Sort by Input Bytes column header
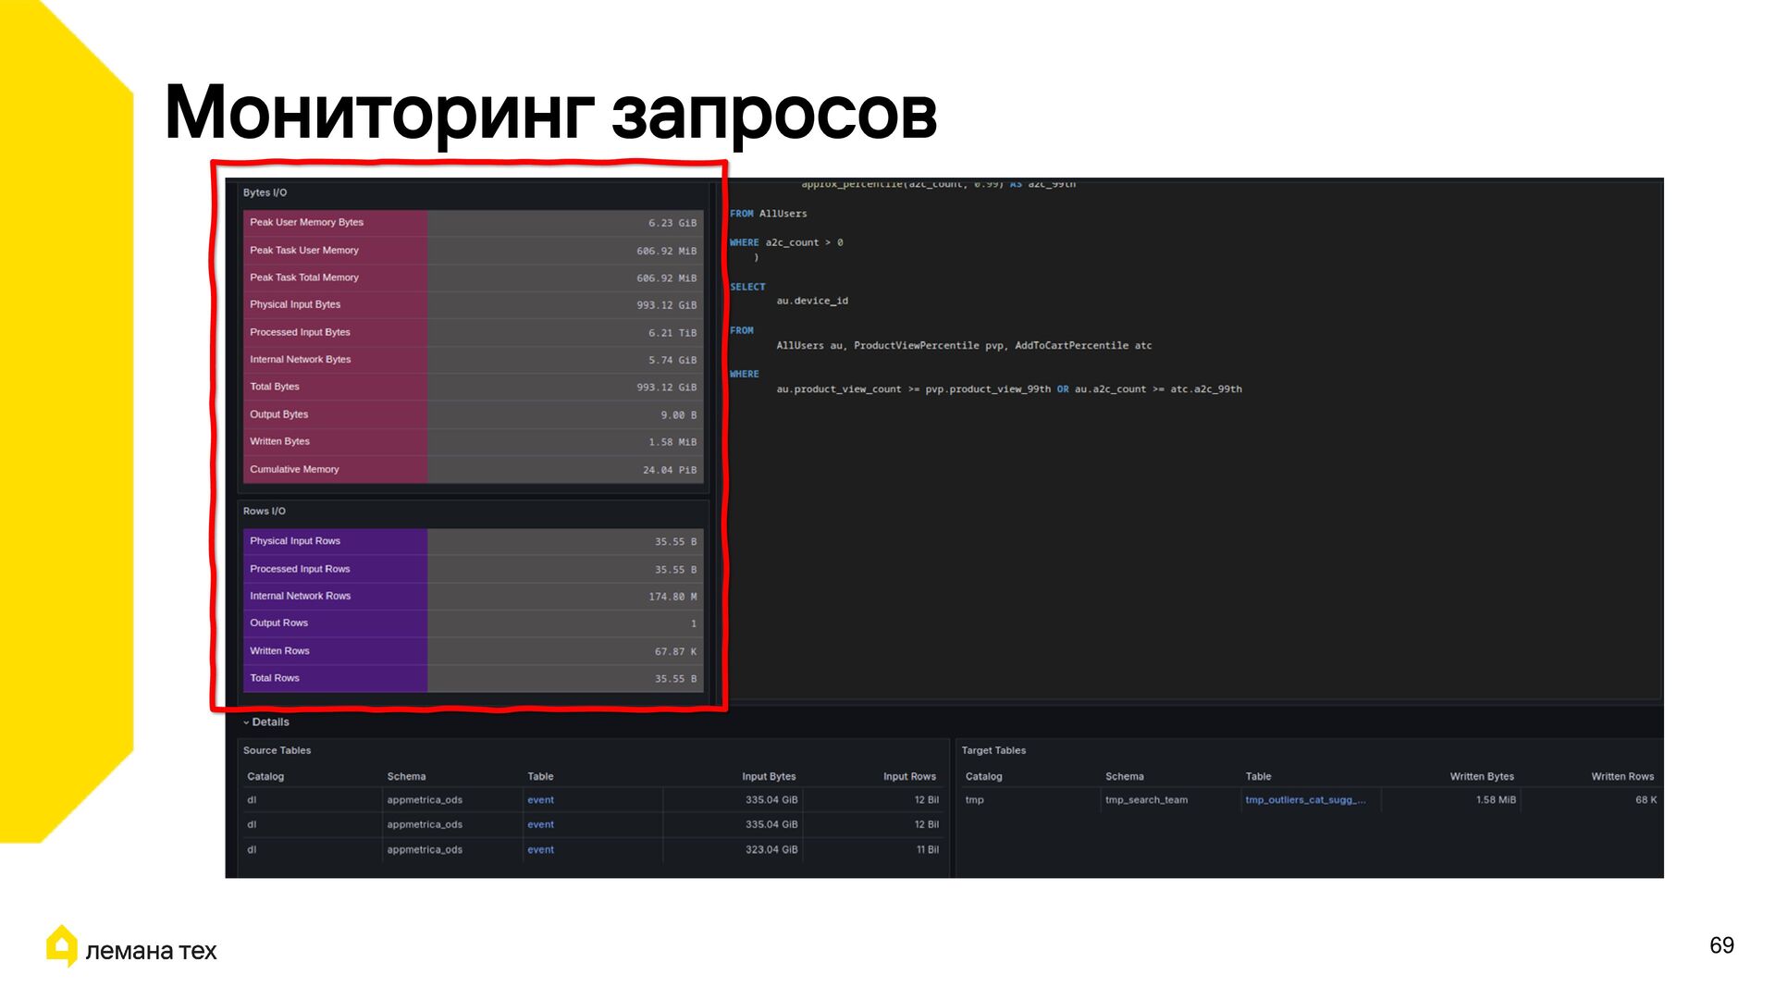This screenshot has height=999, width=1776. [x=768, y=776]
